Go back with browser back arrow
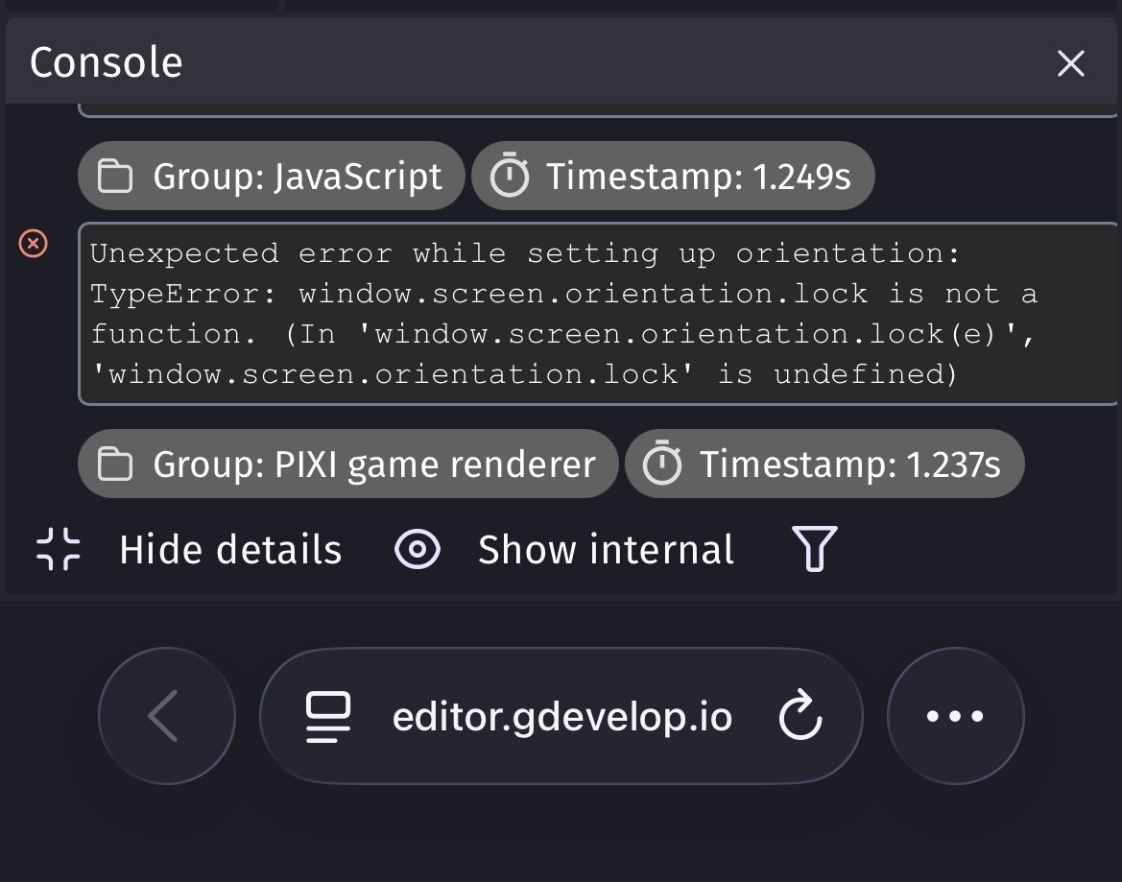The height and width of the screenshot is (882, 1122). 167,715
